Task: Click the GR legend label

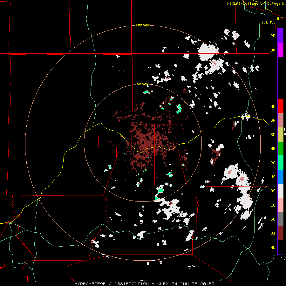Action: tap(273, 120)
